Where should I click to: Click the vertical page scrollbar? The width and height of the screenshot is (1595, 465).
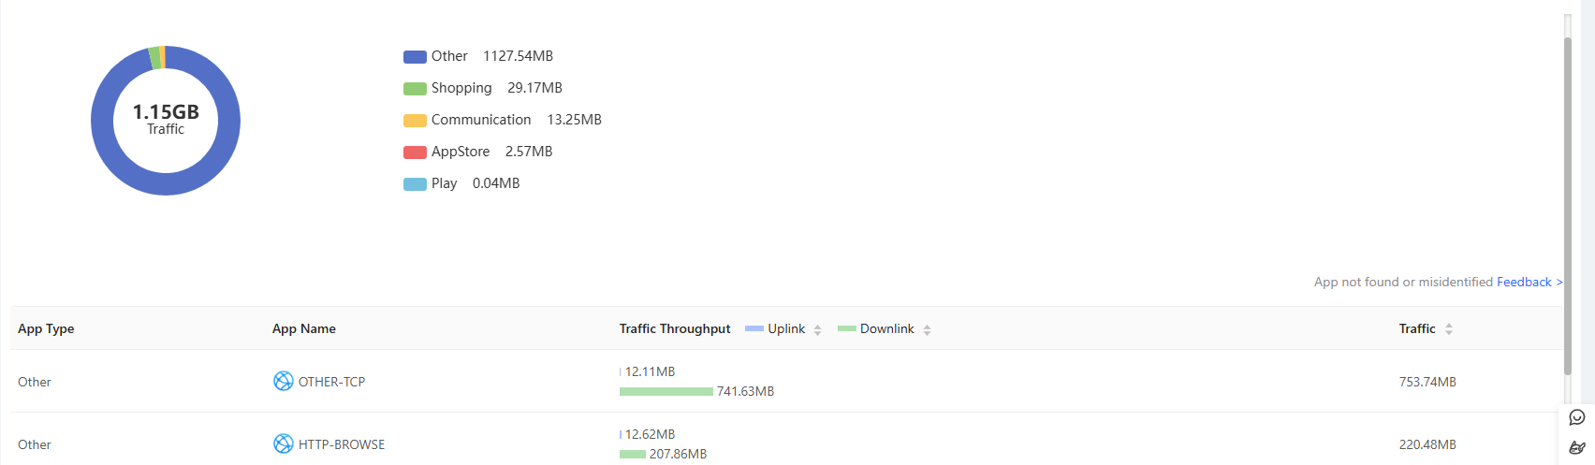pos(1568,206)
